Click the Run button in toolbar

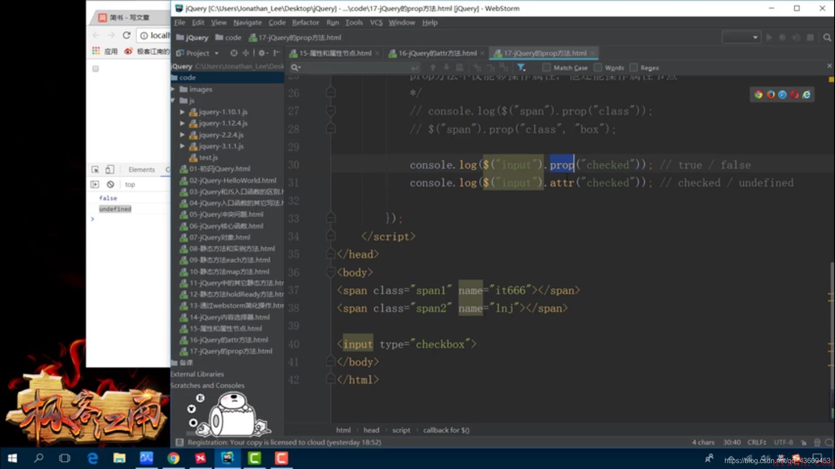coord(769,38)
